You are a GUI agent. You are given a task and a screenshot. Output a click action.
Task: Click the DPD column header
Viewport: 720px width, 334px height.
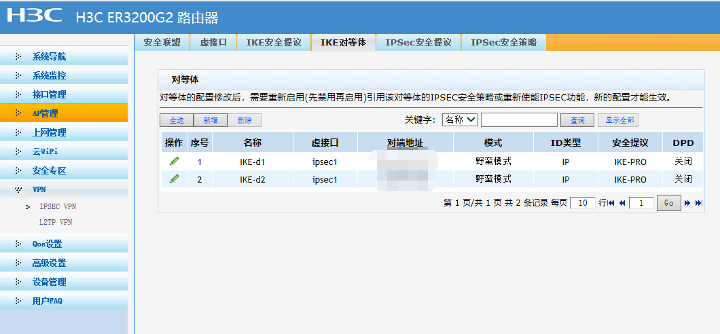(x=683, y=143)
